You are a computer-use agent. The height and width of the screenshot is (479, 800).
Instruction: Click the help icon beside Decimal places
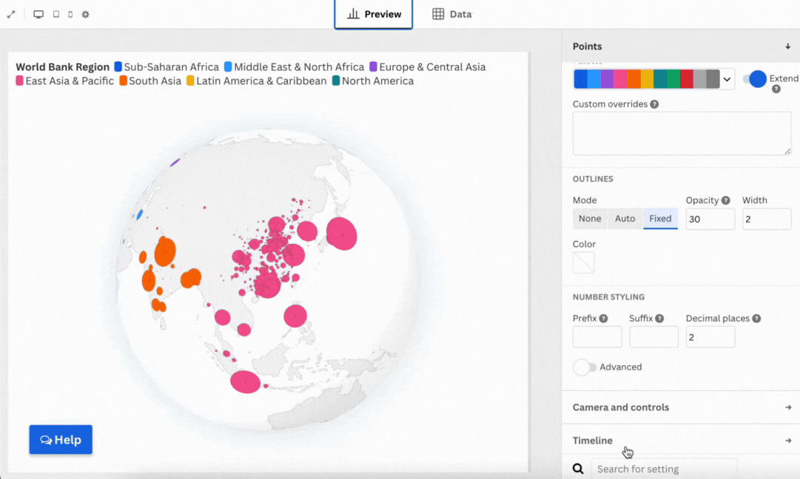(756, 319)
